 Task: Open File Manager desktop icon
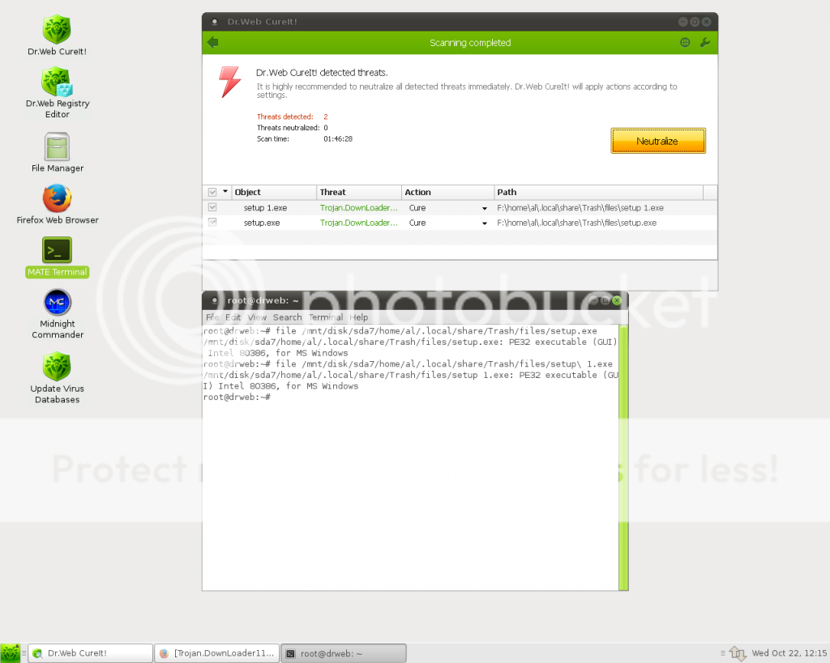[58, 152]
